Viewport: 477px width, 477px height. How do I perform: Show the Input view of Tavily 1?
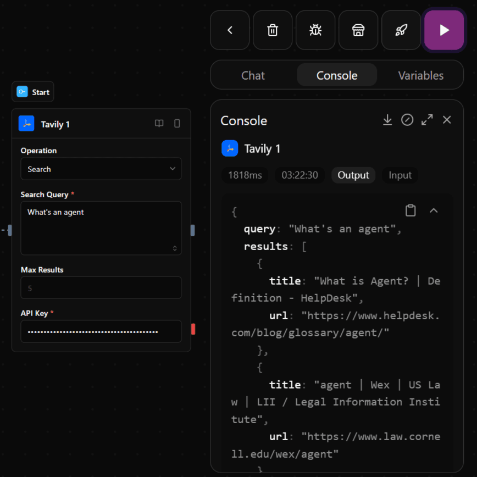coord(400,175)
